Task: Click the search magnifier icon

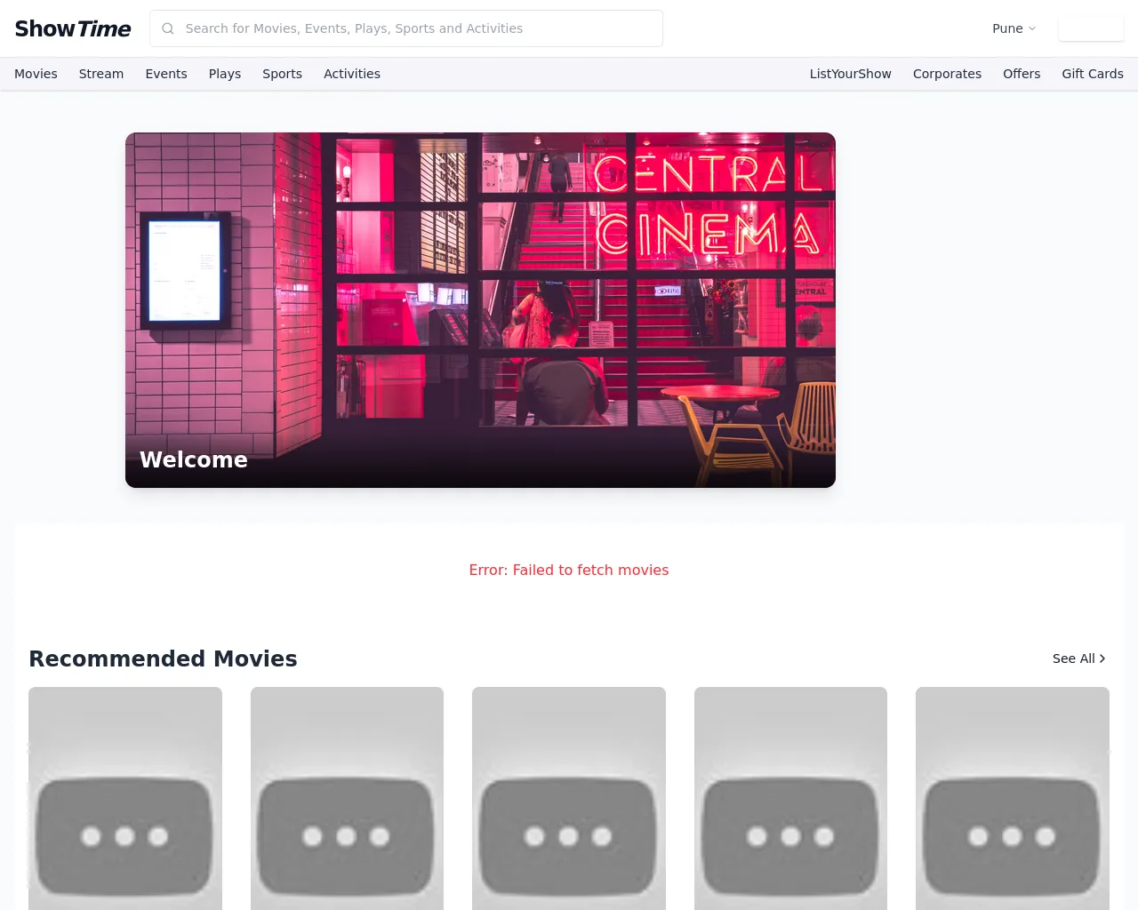Action: tap(168, 28)
